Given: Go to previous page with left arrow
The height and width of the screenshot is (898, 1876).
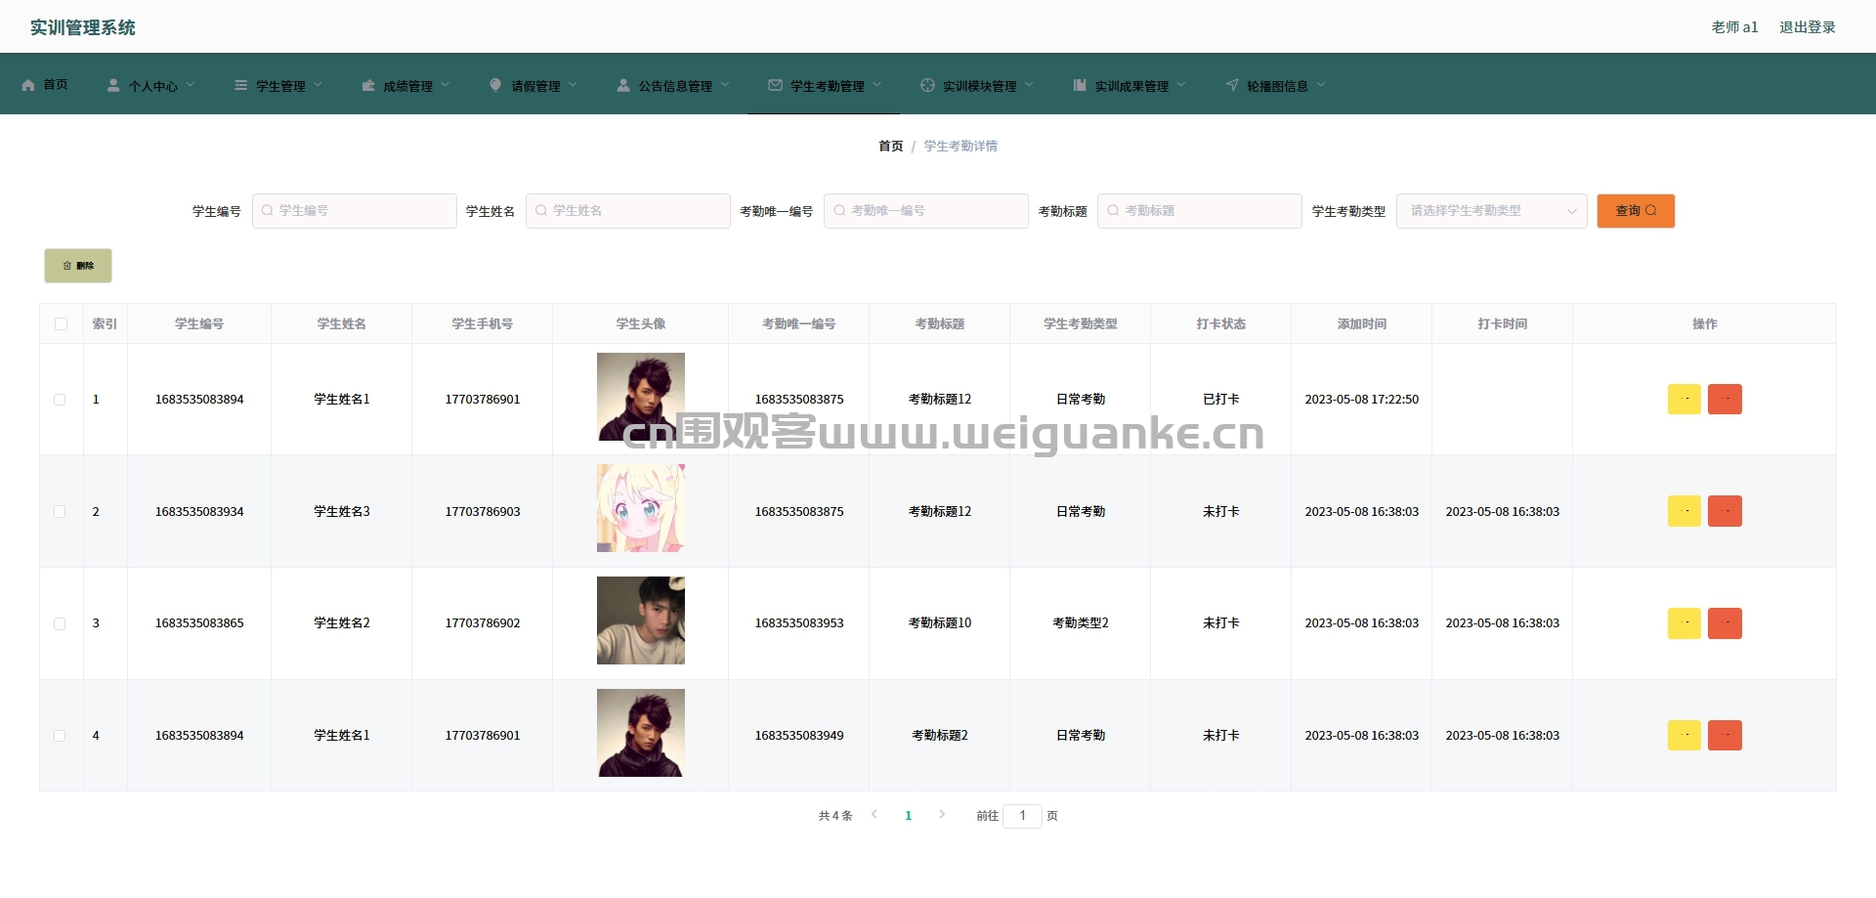Looking at the screenshot, I should (874, 814).
